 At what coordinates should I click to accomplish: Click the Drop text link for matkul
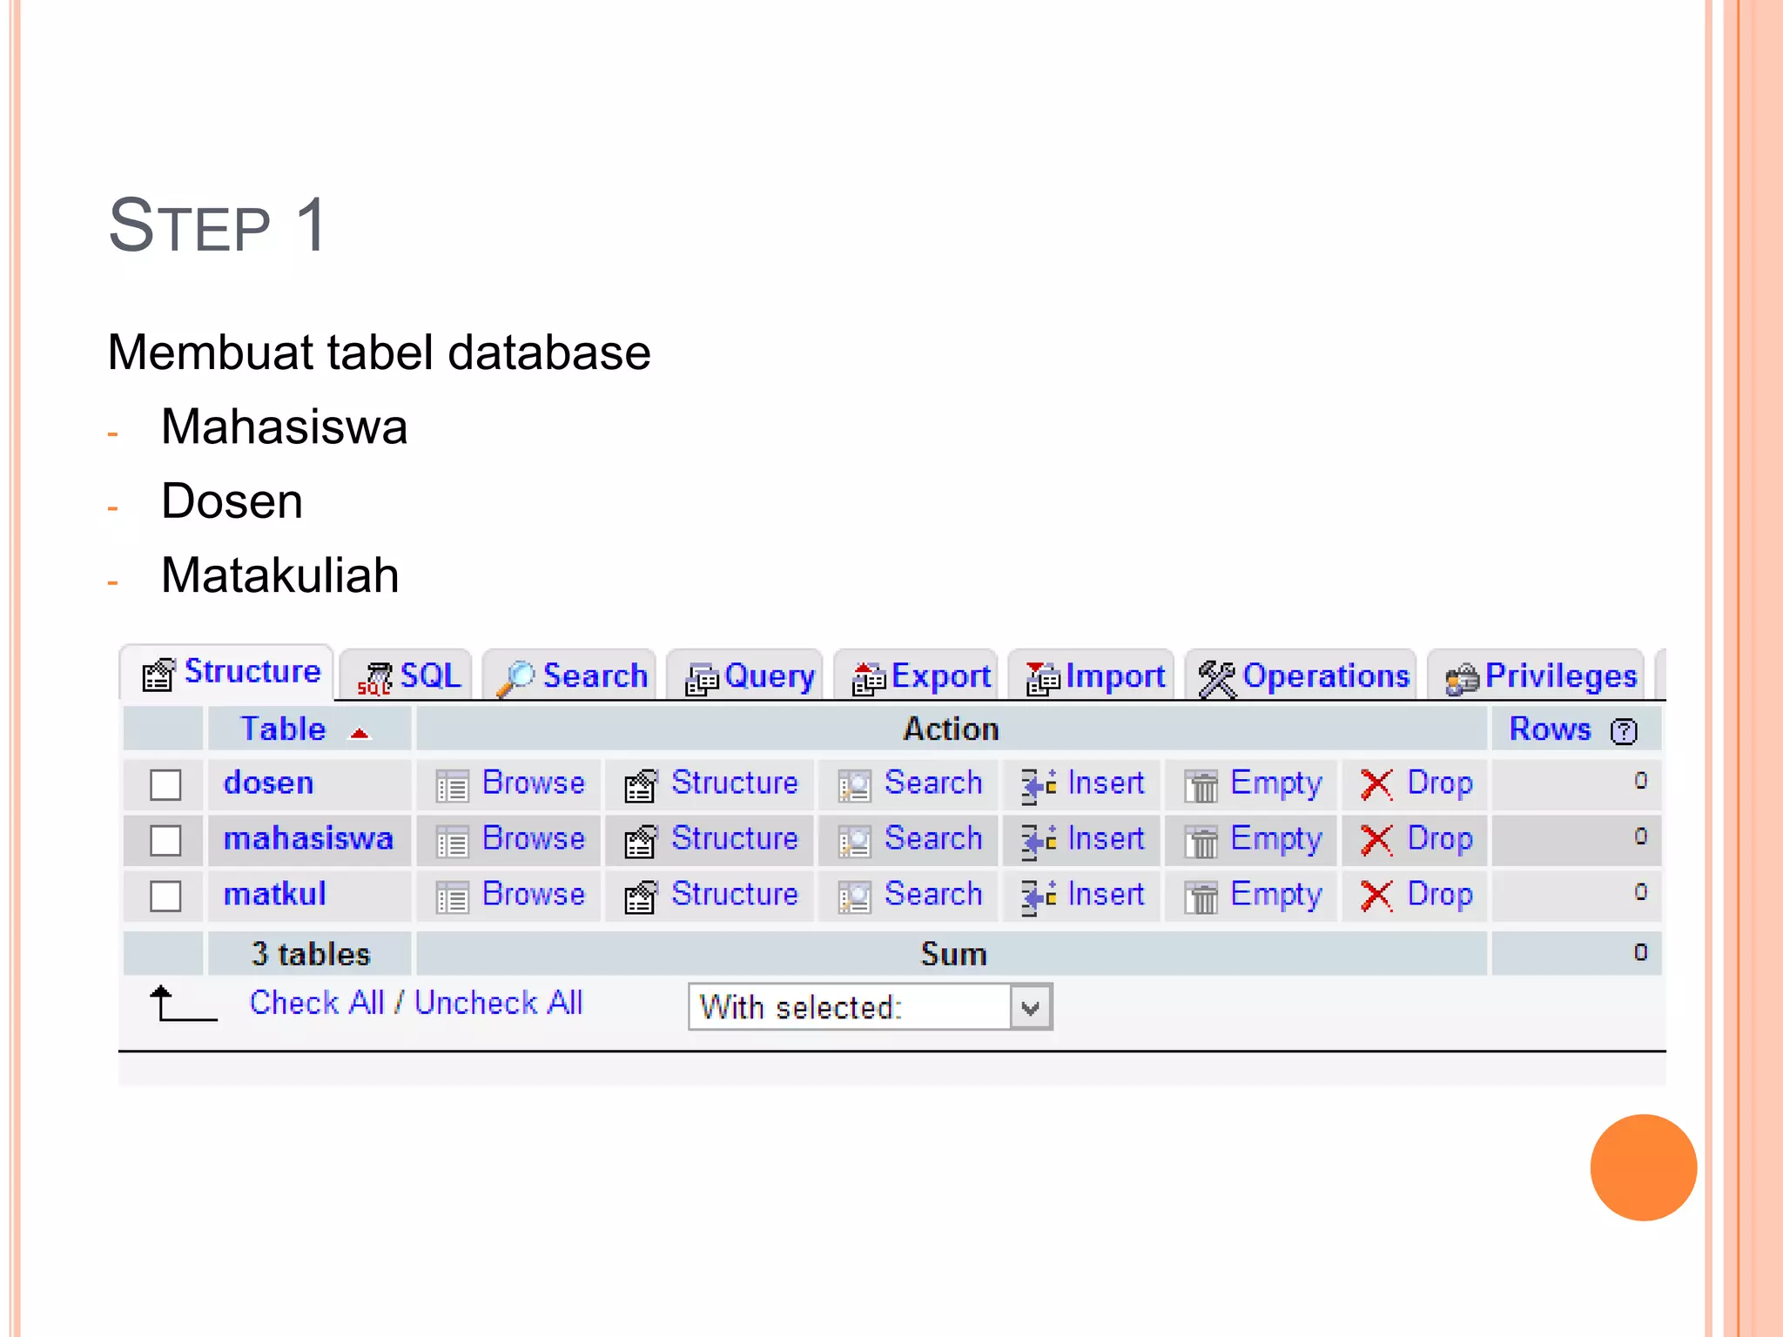pyautogui.click(x=1440, y=896)
